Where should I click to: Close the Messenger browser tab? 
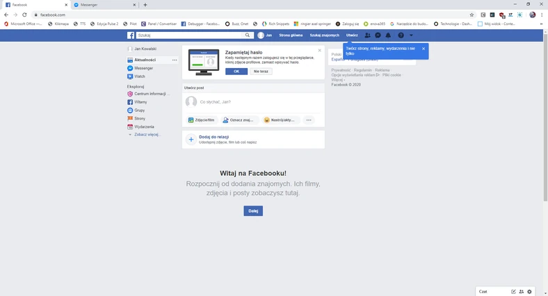(134, 5)
